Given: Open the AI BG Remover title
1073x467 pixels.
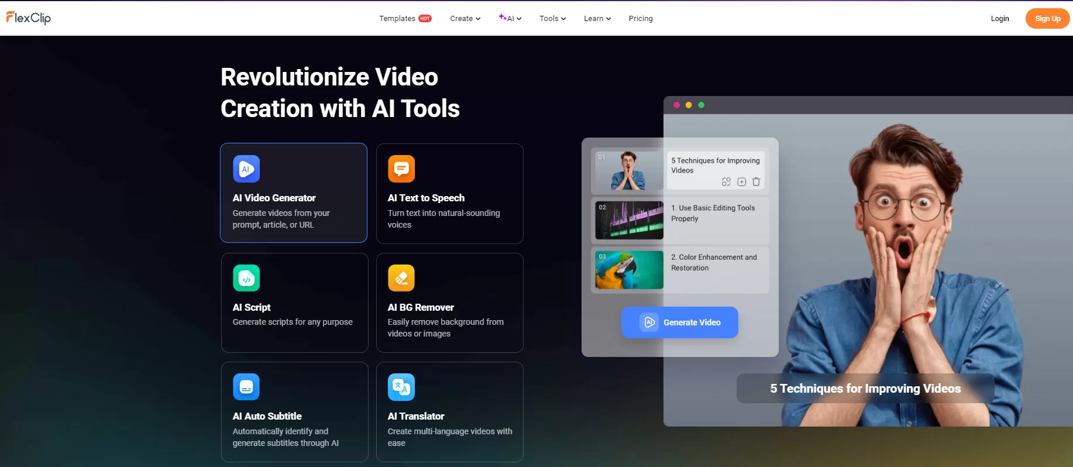Looking at the screenshot, I should [421, 307].
